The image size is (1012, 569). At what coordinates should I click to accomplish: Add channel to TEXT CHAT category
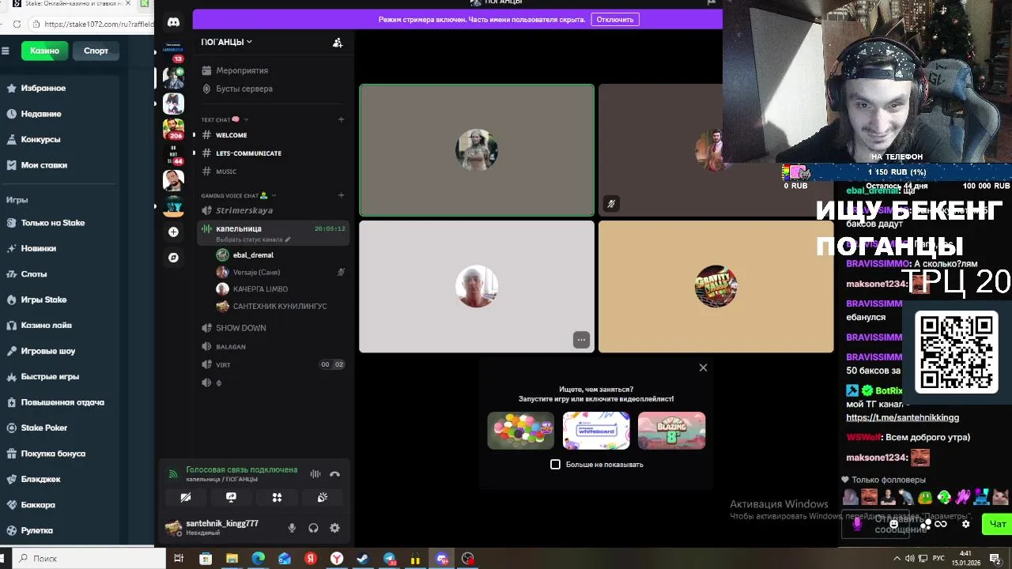click(x=342, y=119)
